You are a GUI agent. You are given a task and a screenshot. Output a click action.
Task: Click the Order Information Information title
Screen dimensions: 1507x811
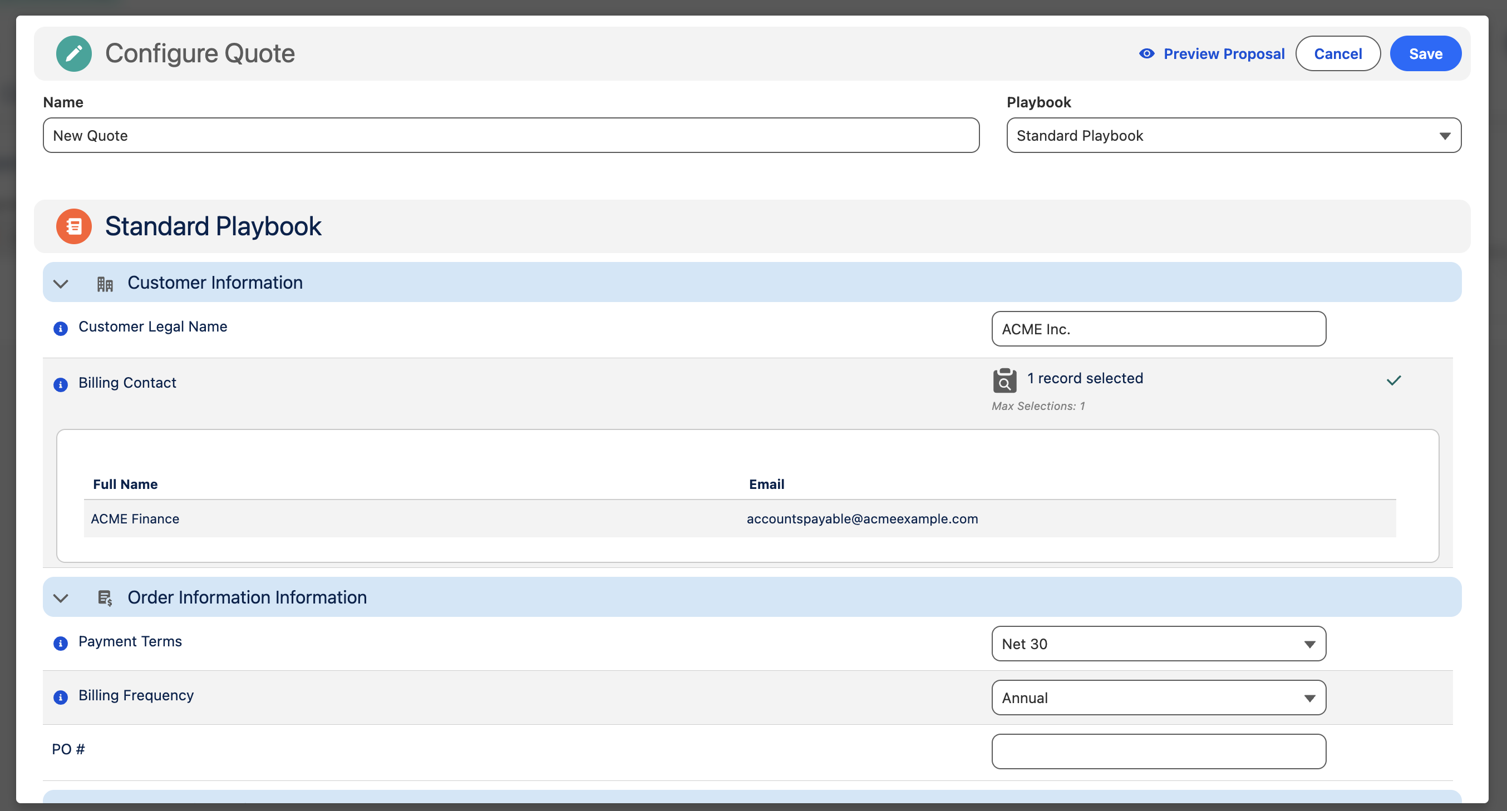pyautogui.click(x=247, y=597)
